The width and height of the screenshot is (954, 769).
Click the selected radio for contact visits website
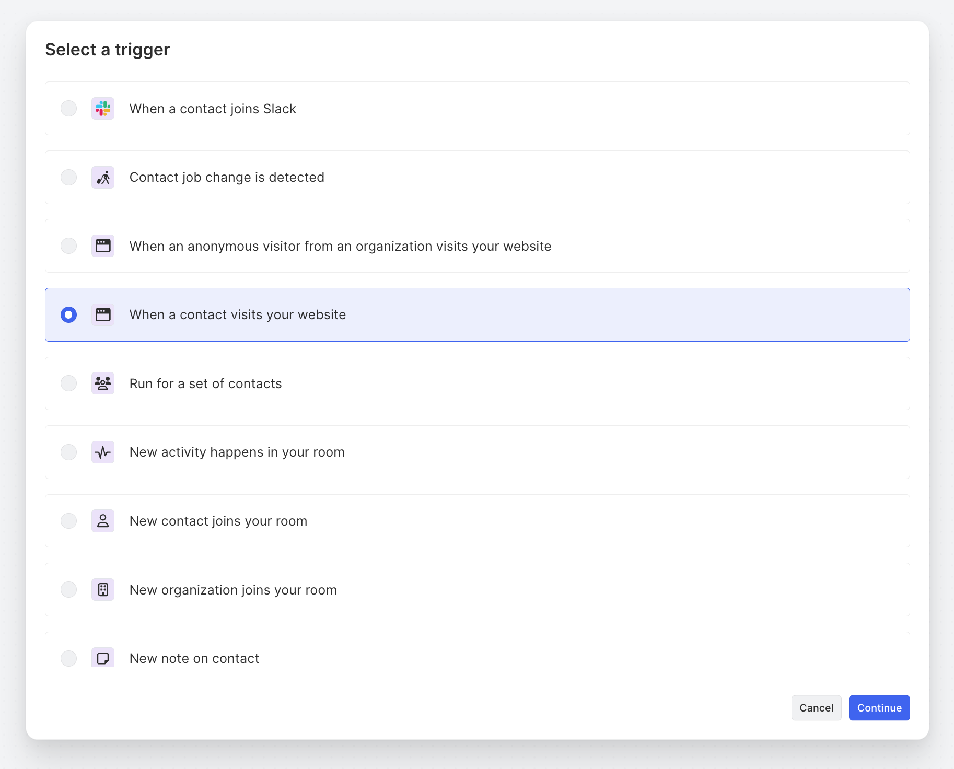pos(68,314)
